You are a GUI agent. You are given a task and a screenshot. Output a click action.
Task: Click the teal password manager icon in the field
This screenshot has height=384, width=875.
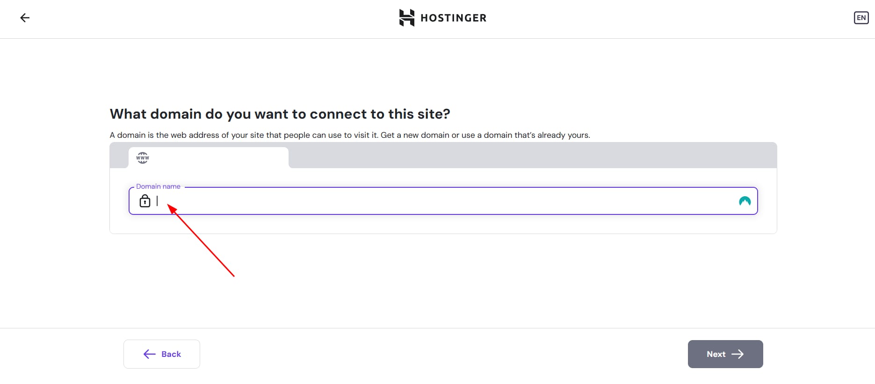[x=745, y=201]
